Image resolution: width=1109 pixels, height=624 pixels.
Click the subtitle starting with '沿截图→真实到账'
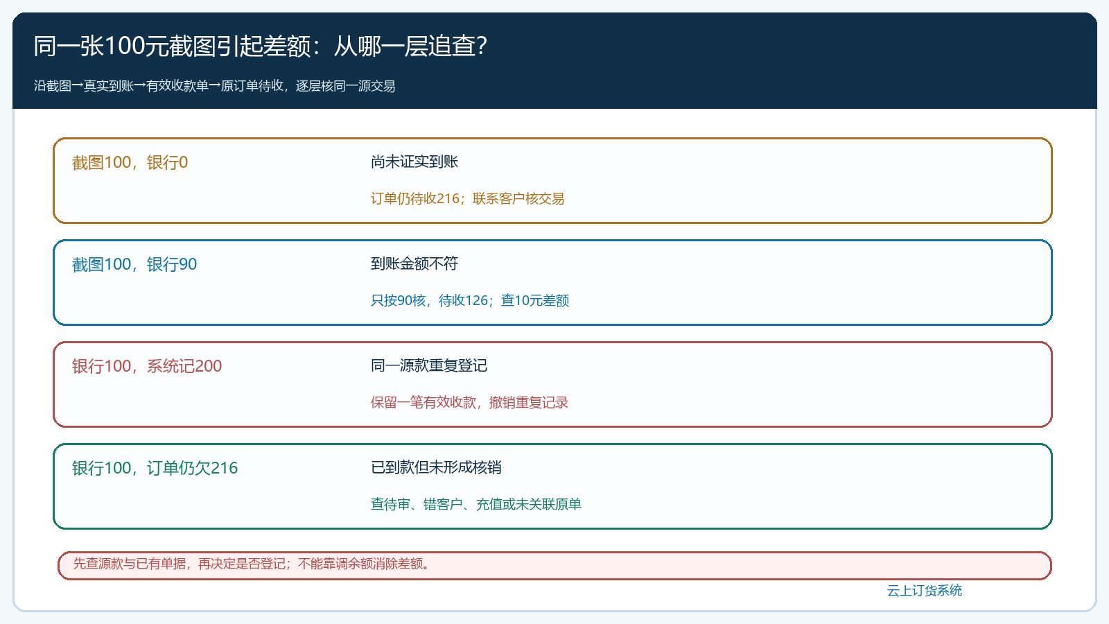(215, 86)
